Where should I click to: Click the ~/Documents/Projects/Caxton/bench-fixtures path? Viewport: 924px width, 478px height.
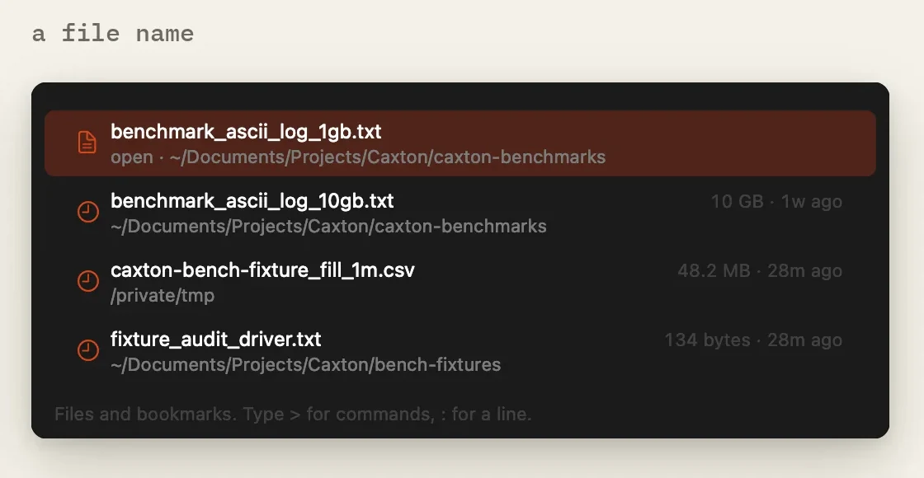point(306,365)
